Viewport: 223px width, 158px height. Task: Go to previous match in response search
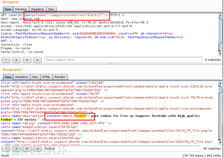pyautogui.click(x=16, y=149)
